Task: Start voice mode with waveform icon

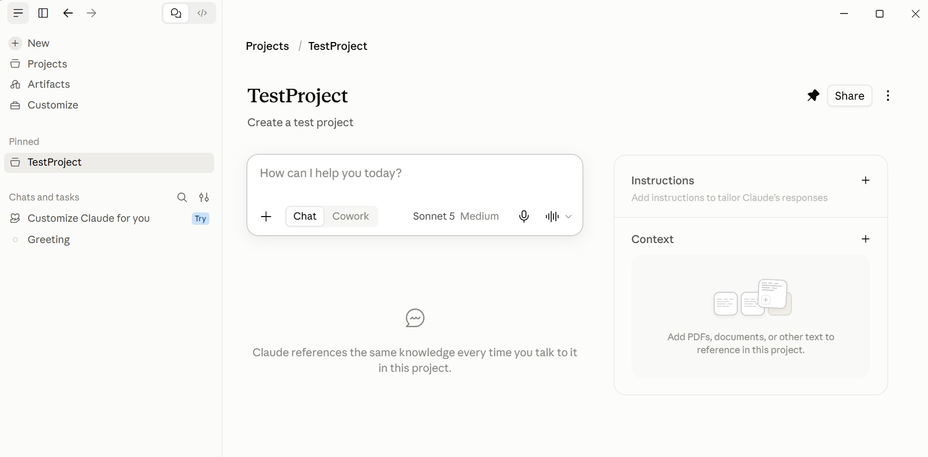Action: click(552, 217)
